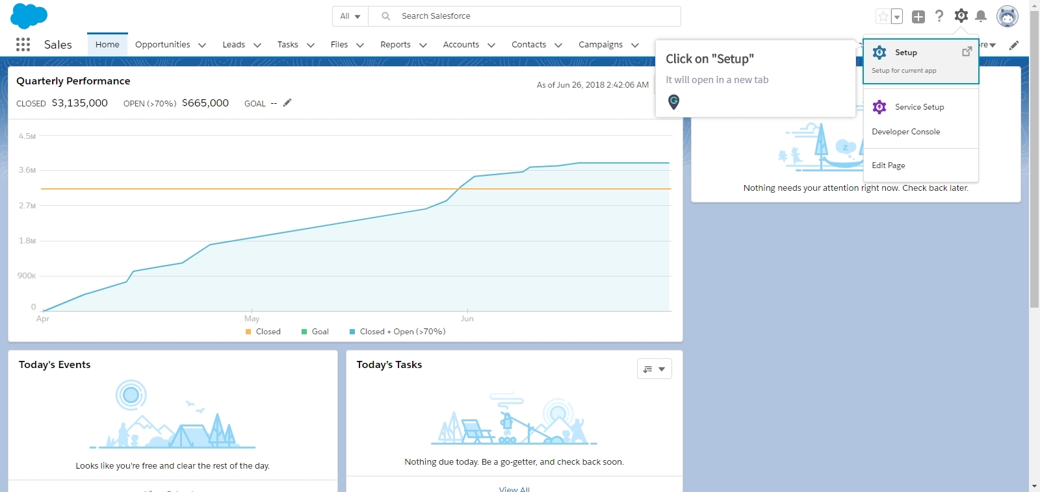1040x492 pixels.
Task: Click the Setup gear icon in menu
Action: (879, 53)
